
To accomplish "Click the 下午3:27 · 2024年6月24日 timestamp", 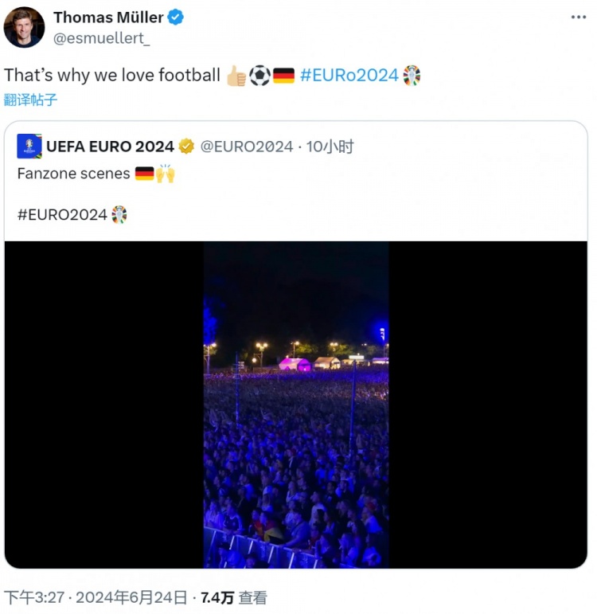I will coord(96,597).
